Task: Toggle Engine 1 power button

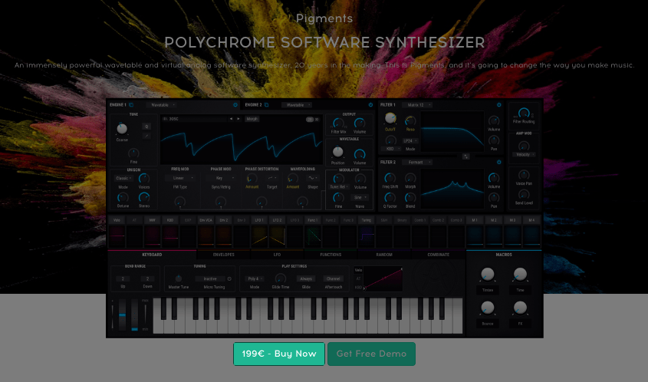Action: coord(235,105)
